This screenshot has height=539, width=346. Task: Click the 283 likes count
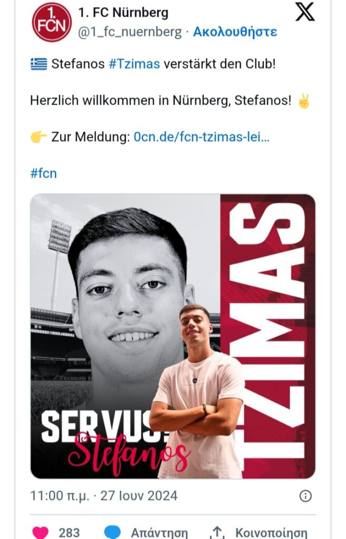pyautogui.click(x=69, y=533)
